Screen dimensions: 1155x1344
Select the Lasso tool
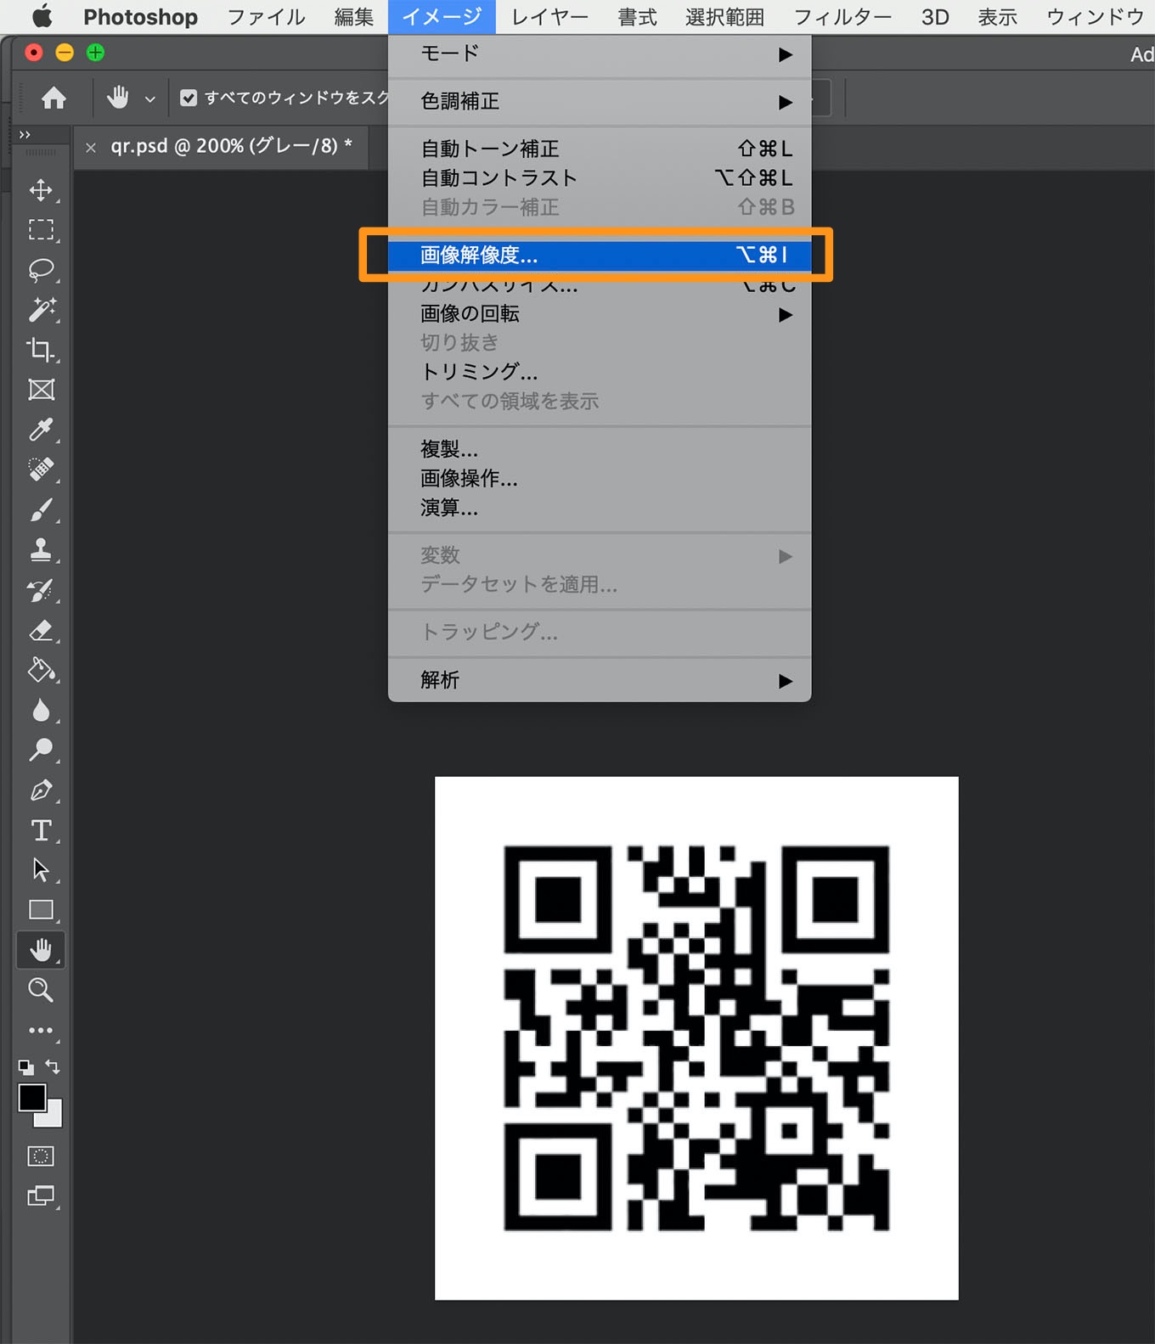tap(41, 270)
